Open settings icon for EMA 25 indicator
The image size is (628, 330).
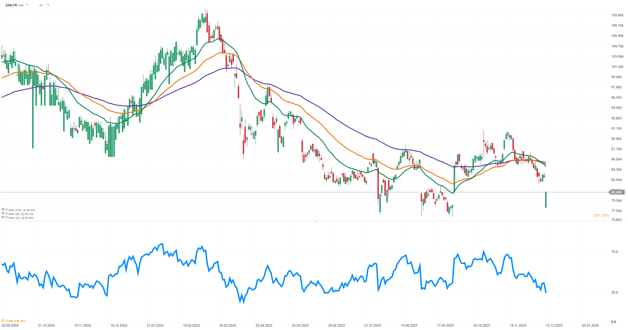point(3,218)
